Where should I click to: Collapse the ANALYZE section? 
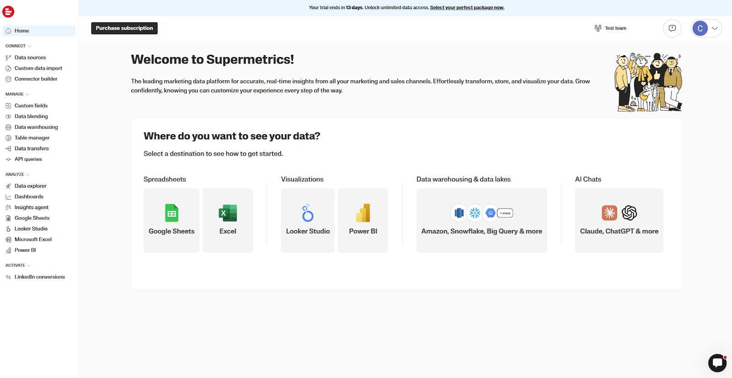pyautogui.click(x=18, y=174)
